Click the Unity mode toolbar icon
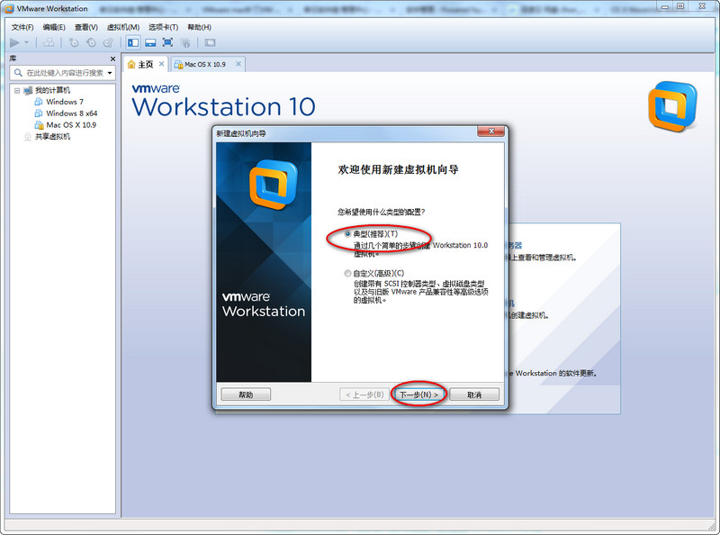Screen dimensions: 720x535 185,42
